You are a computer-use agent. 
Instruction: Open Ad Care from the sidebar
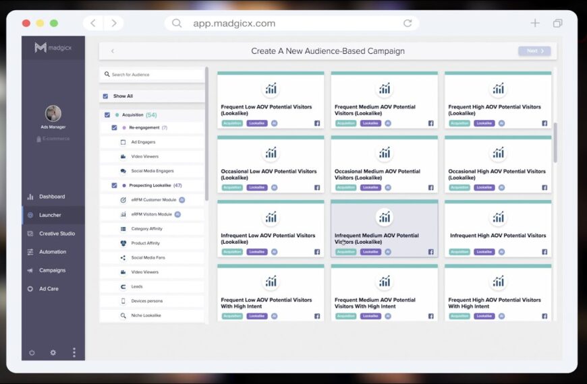48,289
